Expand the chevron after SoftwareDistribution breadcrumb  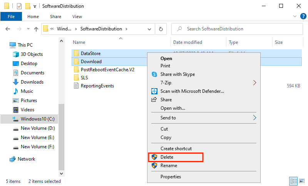pos(126,29)
